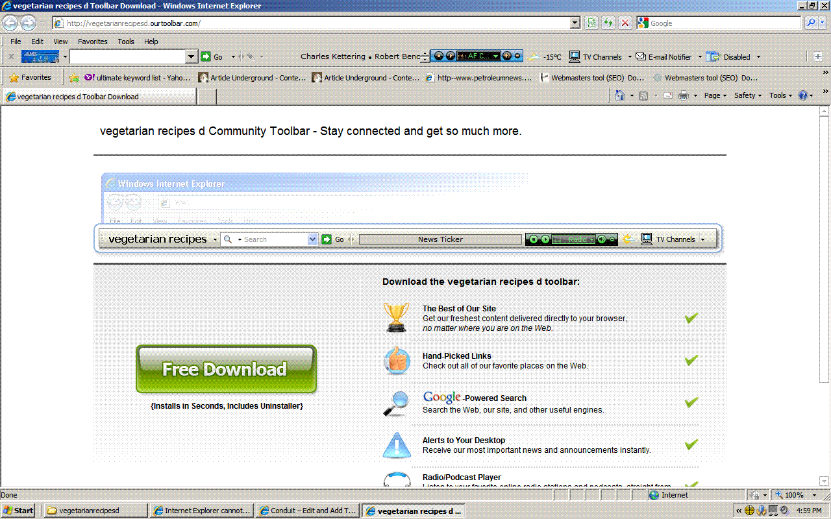
Task: Open the weather widget showing -15°C
Action: [545, 57]
